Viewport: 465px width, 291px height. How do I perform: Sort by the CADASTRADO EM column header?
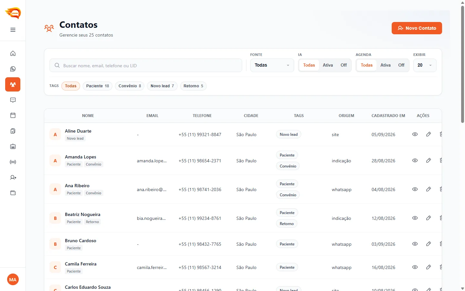point(388,115)
